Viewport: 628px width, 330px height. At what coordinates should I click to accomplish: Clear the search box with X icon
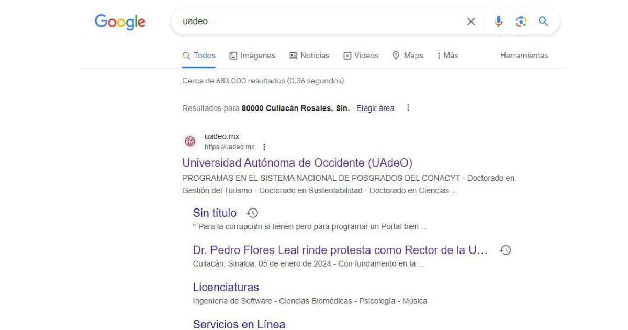tap(471, 21)
